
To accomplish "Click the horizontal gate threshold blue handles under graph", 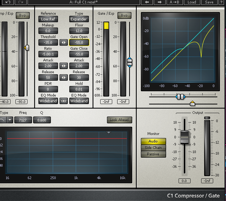I will coord(180,97).
